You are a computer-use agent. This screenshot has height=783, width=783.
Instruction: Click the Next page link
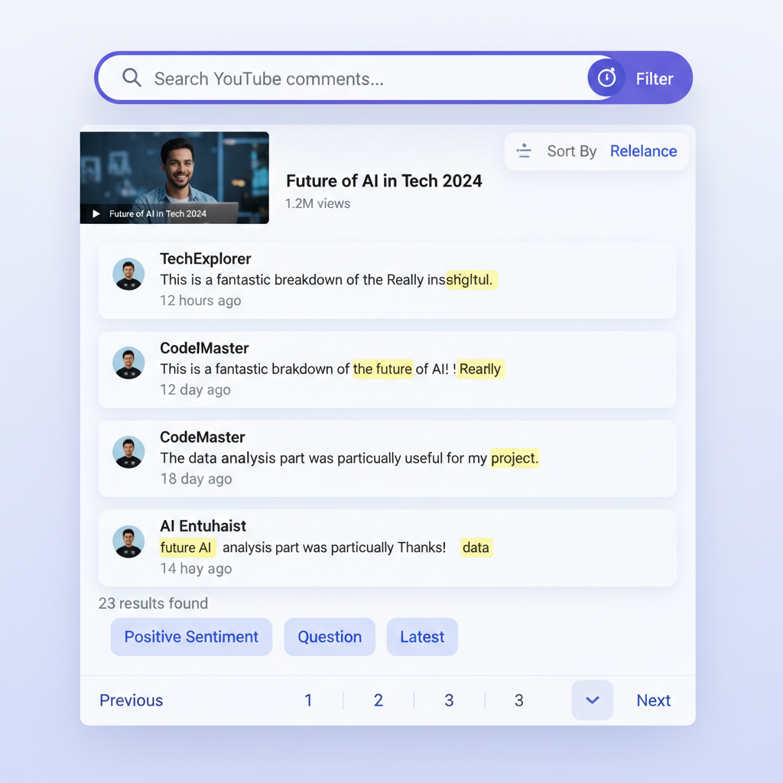point(654,700)
